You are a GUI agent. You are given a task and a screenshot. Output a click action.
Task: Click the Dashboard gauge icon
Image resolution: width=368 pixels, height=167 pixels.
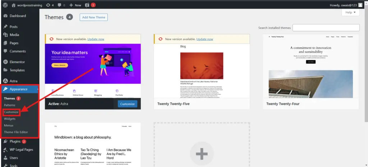pos(6,16)
